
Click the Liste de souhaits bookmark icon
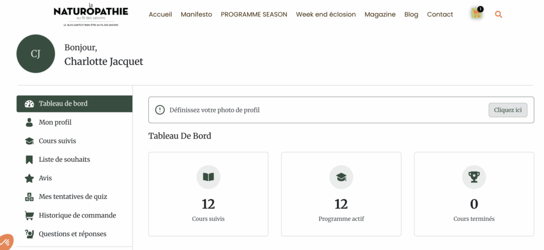[29, 159]
